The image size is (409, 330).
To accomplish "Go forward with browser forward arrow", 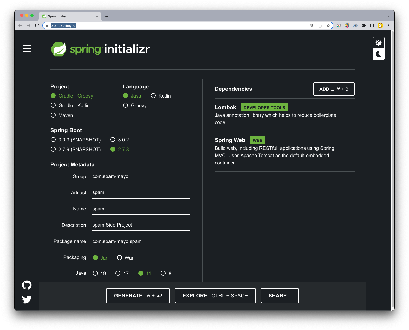I will click(29, 25).
